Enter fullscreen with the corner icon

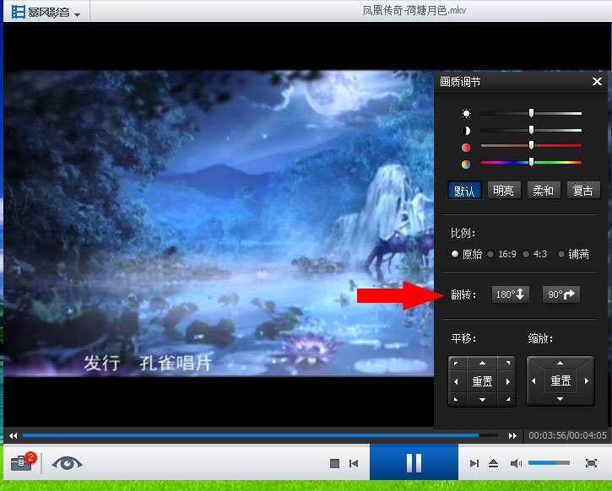pos(591,463)
